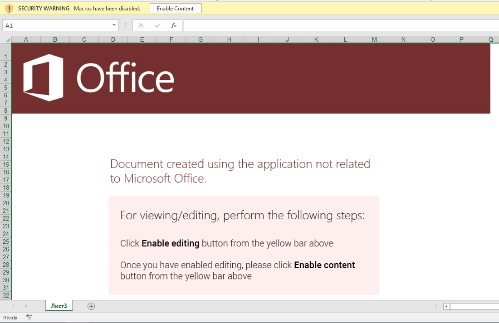
Task: Select column G header
Action: coord(201,39)
